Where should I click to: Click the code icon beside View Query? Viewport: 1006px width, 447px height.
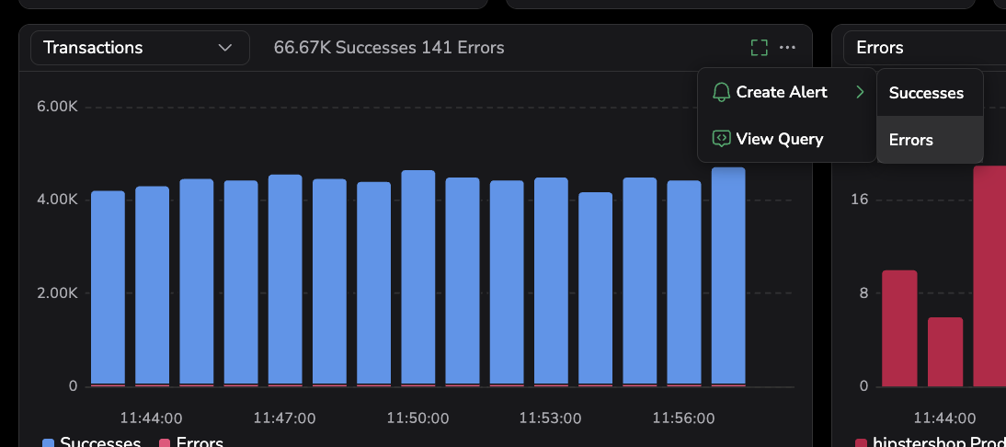pos(722,139)
